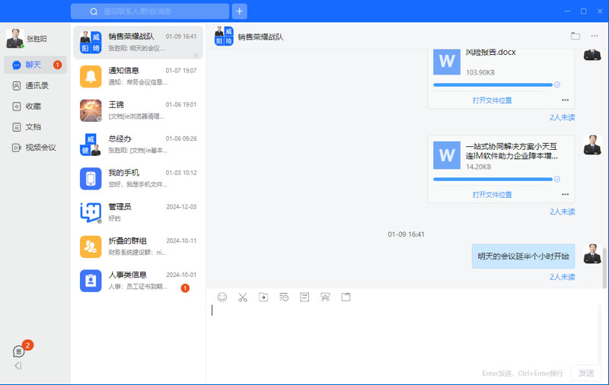Open the three-dot menu under 风险报告.docx

point(565,100)
